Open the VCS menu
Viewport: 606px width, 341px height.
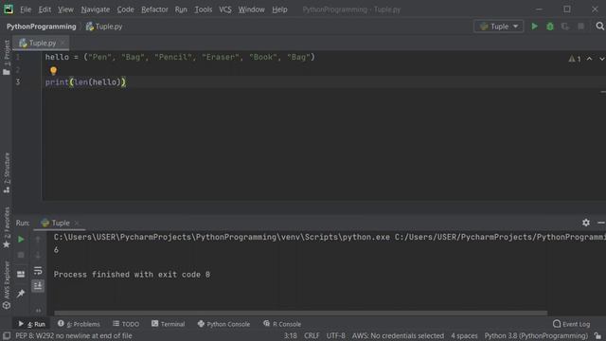(x=225, y=9)
